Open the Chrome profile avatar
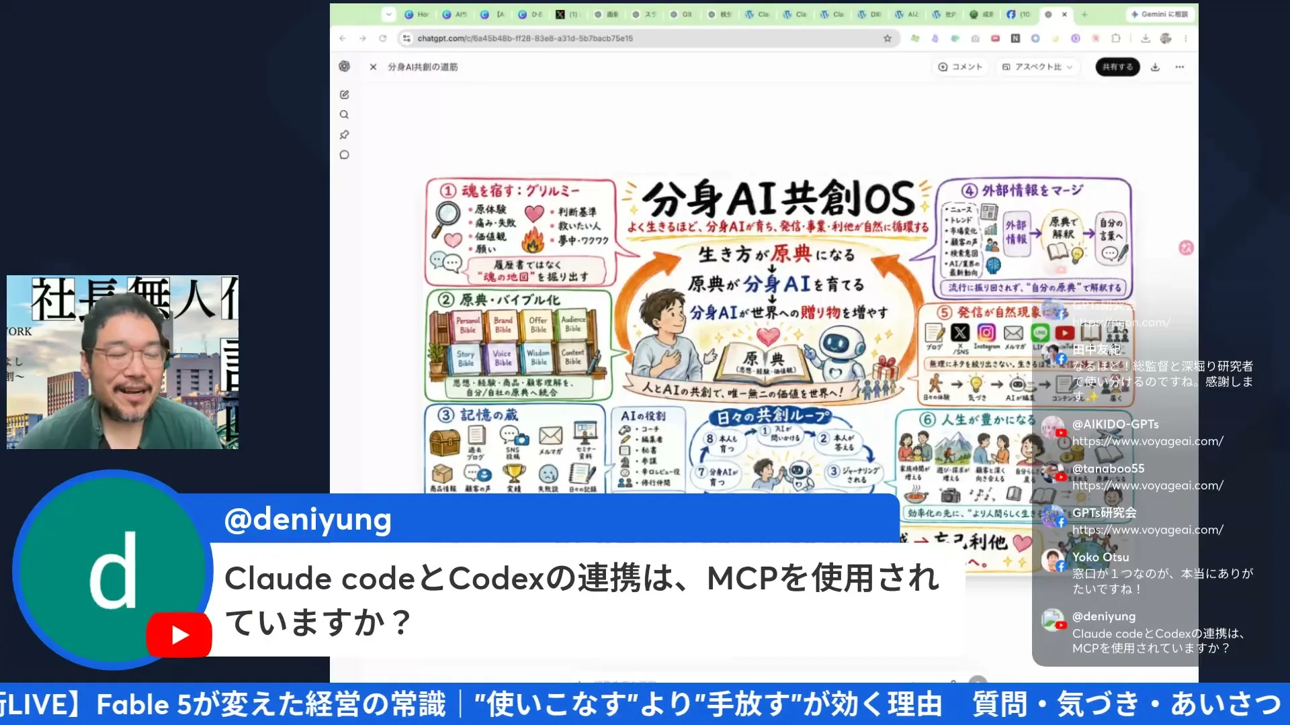This screenshot has height=725, width=1290. (x=1166, y=38)
